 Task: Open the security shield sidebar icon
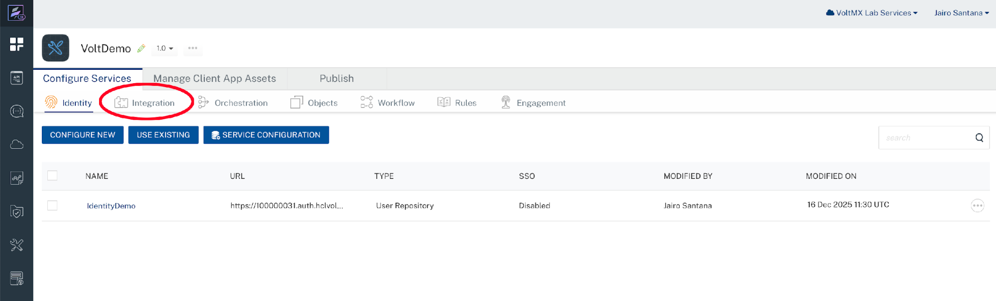[16, 211]
